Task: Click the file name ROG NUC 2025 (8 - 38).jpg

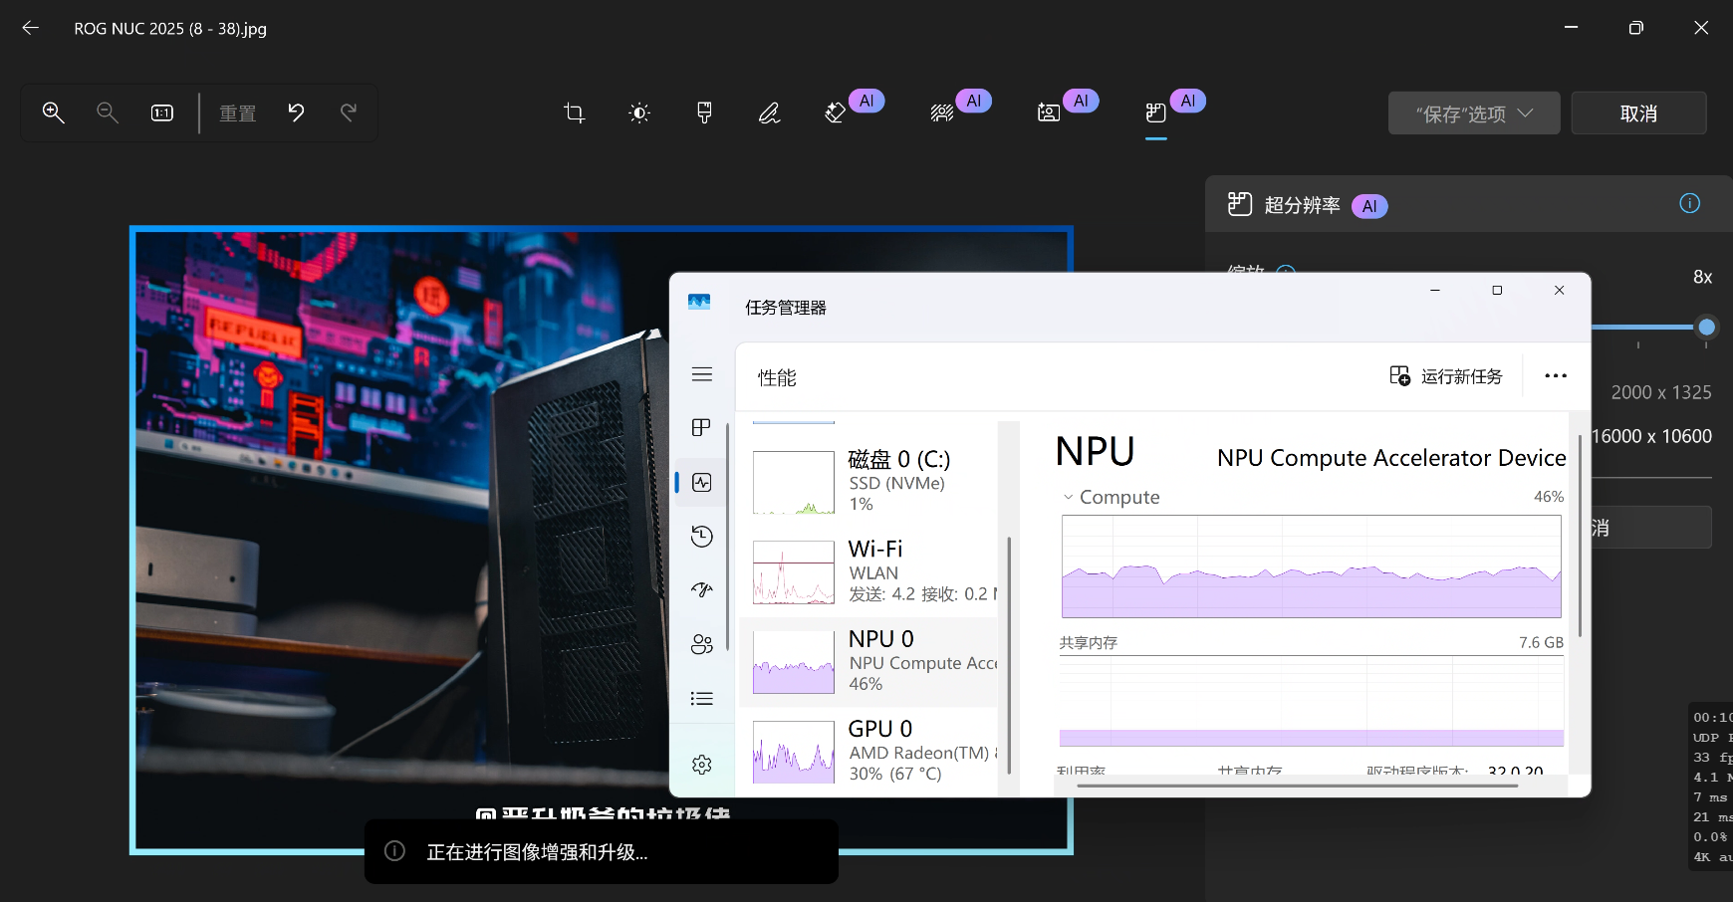Action: (170, 29)
